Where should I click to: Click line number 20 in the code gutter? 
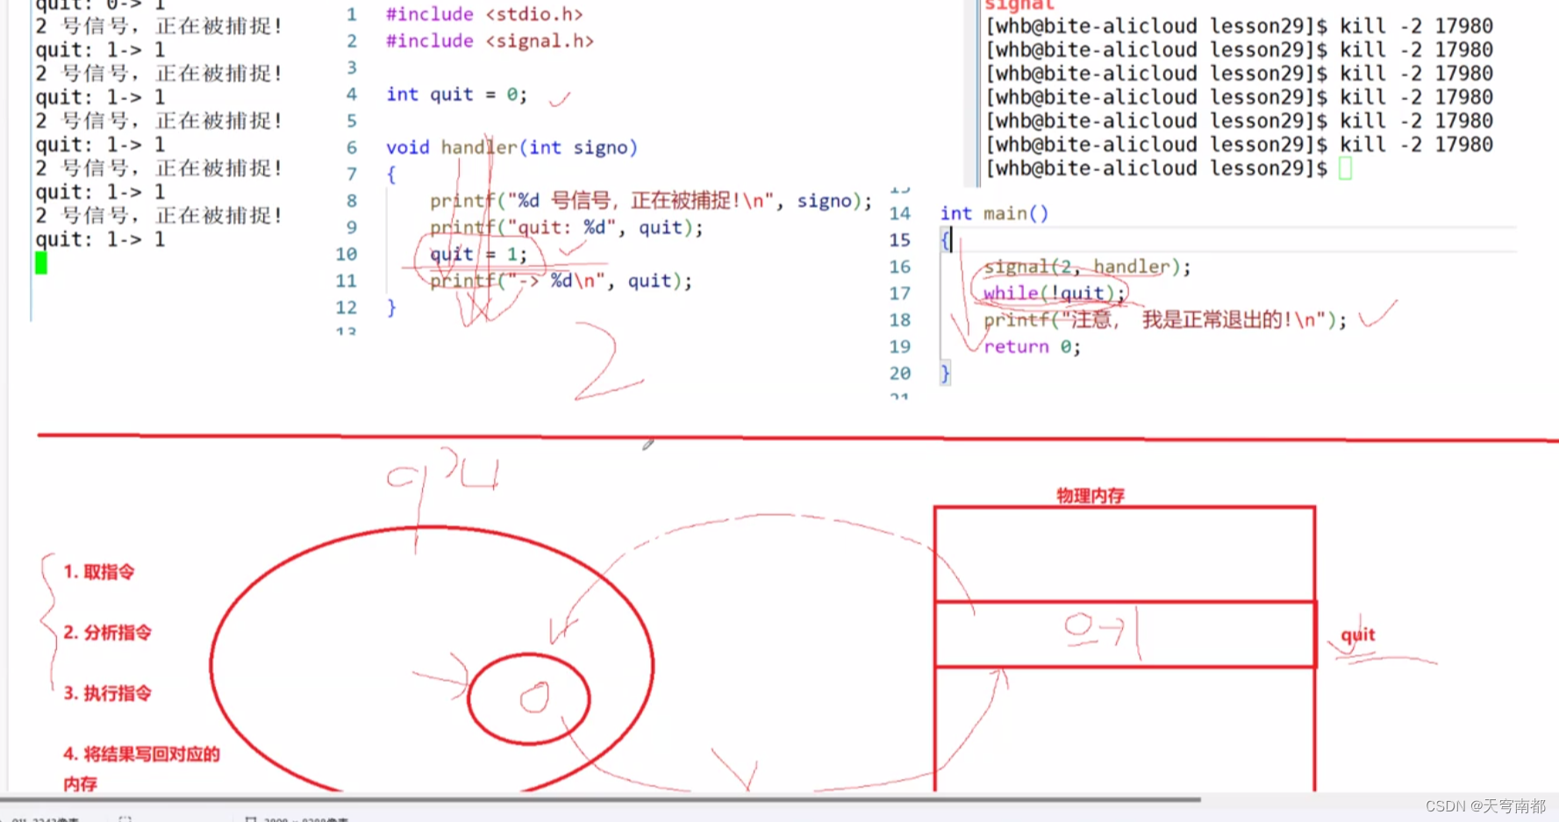[900, 373]
